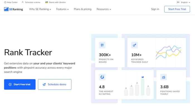
Task: Click the SE Ranking logo
Action: [x=13, y=9]
